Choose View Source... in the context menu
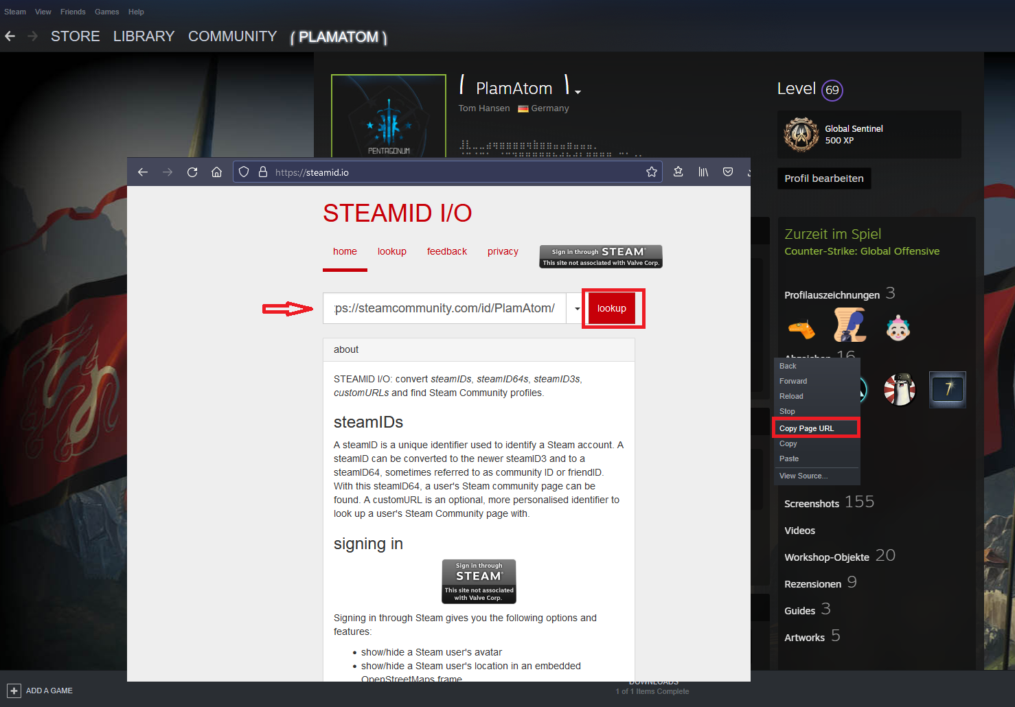1015x707 pixels. click(816, 476)
